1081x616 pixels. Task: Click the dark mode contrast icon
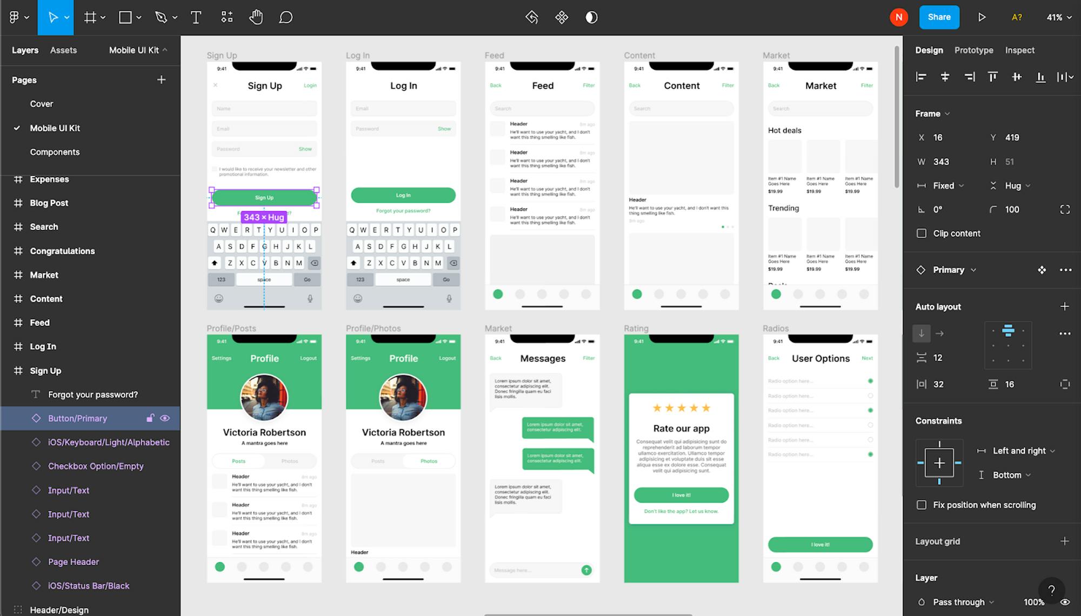[591, 17]
